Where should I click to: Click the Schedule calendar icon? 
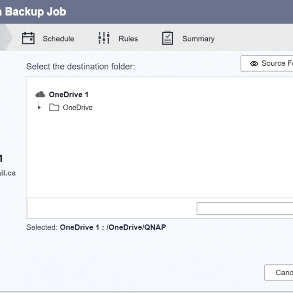28,38
